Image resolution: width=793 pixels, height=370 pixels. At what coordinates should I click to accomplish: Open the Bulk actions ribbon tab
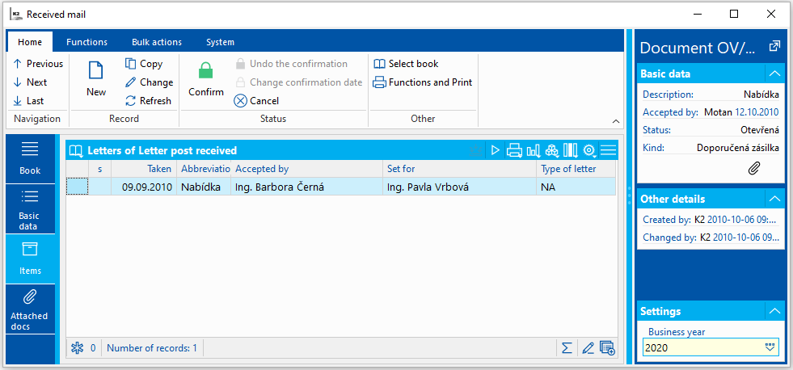(x=157, y=42)
